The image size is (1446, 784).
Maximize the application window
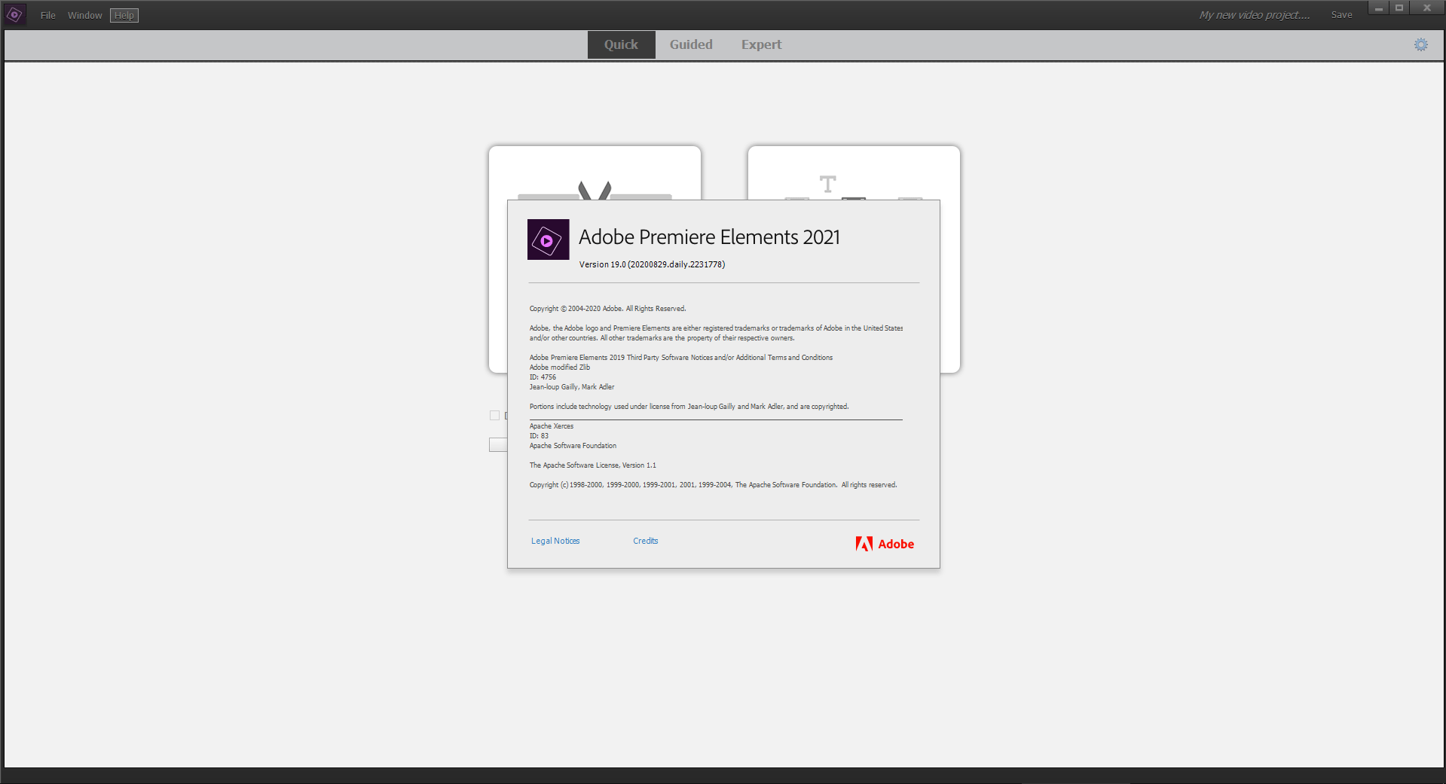pos(1399,8)
